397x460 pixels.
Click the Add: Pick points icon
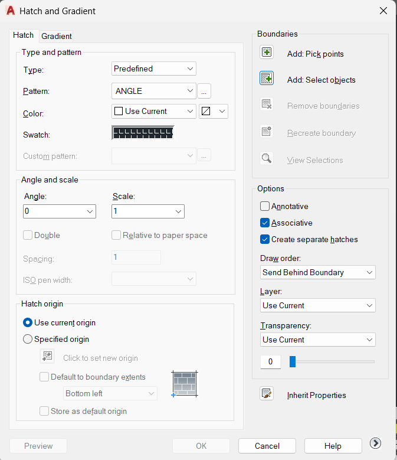tap(266, 53)
